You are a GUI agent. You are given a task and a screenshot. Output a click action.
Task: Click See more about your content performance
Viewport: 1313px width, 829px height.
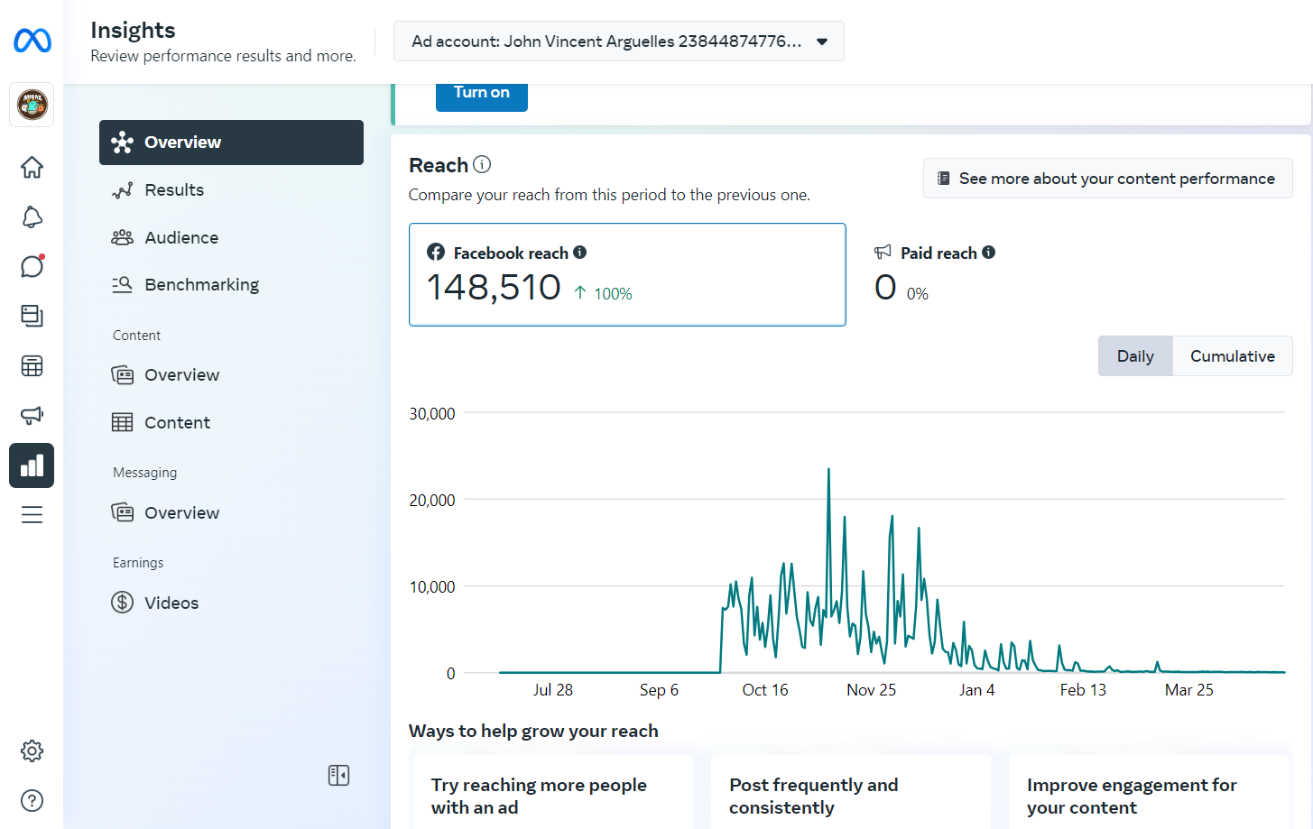point(1107,179)
